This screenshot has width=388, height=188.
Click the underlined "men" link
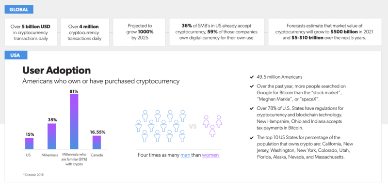(186, 156)
